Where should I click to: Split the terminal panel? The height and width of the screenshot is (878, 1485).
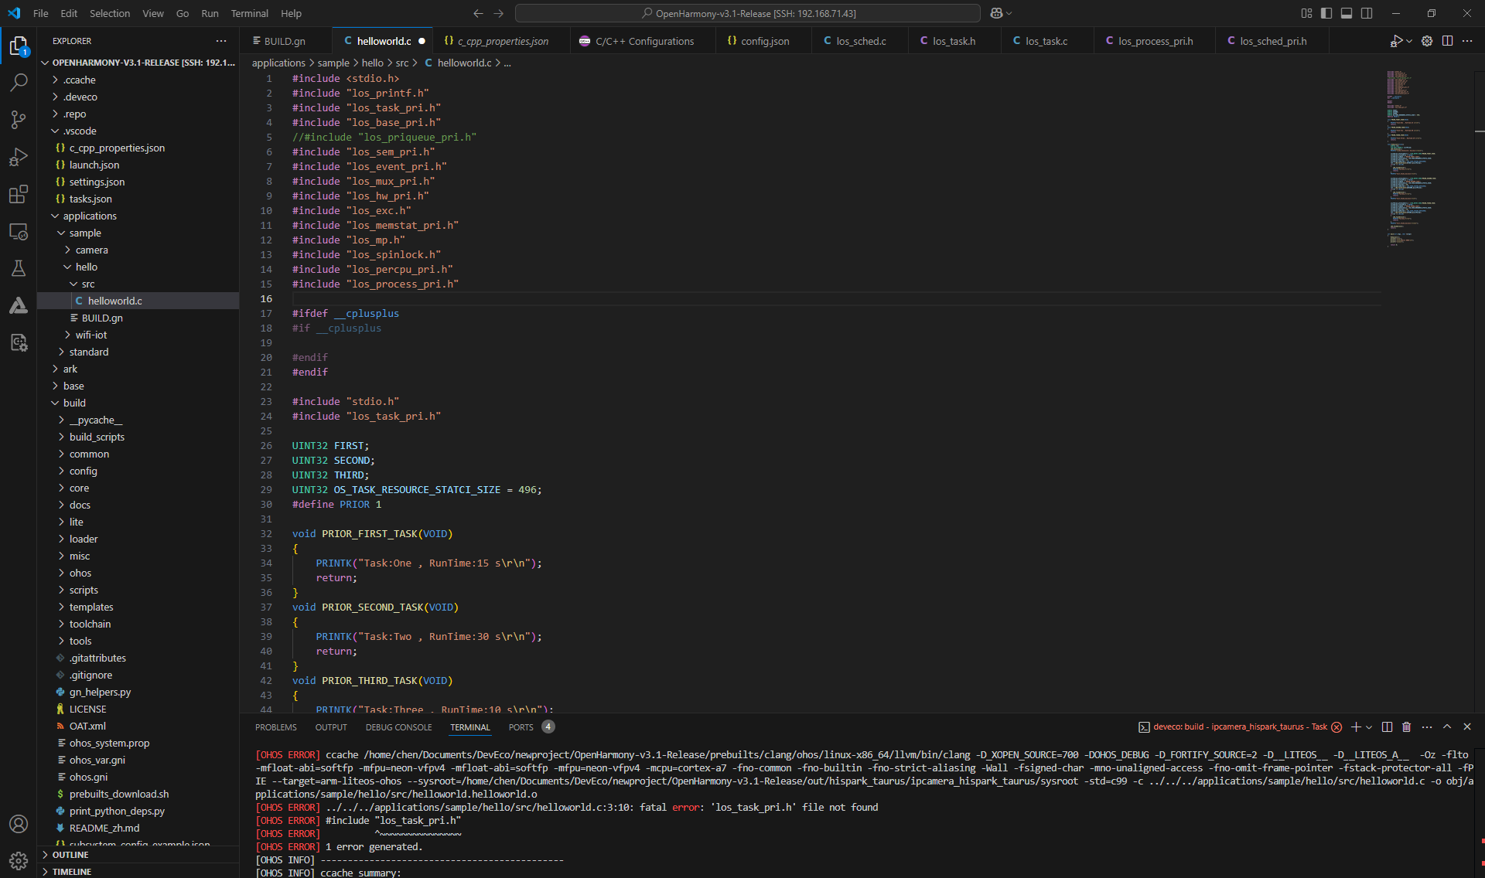[x=1387, y=727]
